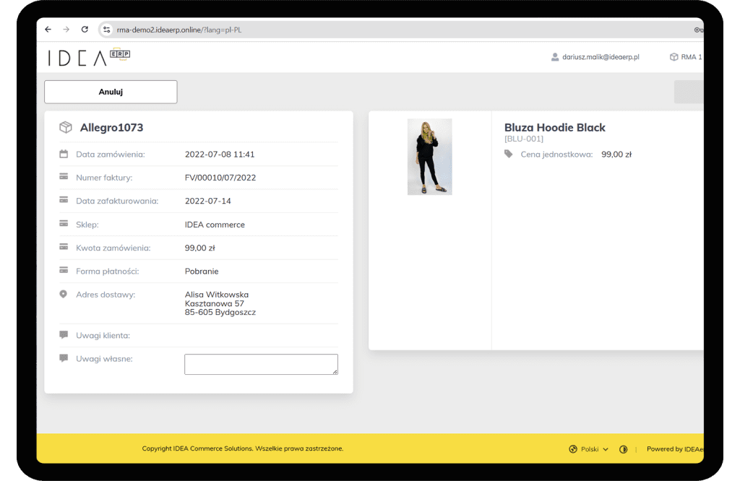Open the RMA 1 menu in header
This screenshot has width=740, height=481.
(x=690, y=57)
